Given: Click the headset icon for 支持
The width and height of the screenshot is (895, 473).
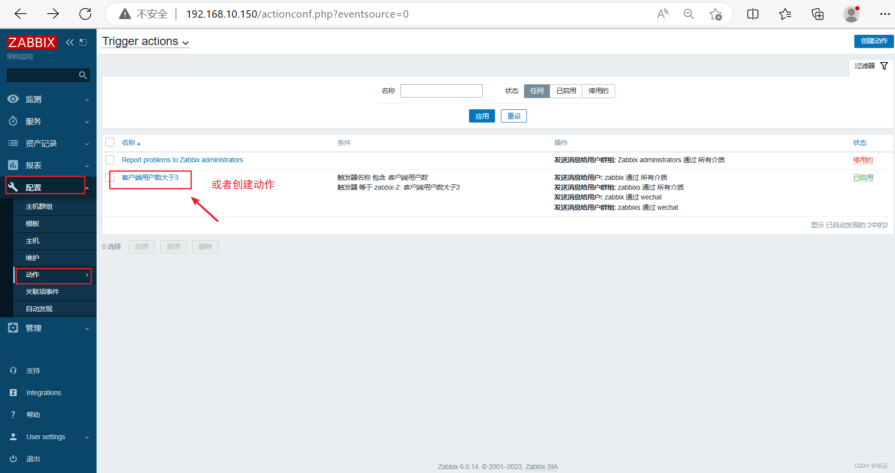Looking at the screenshot, I should (x=13, y=371).
